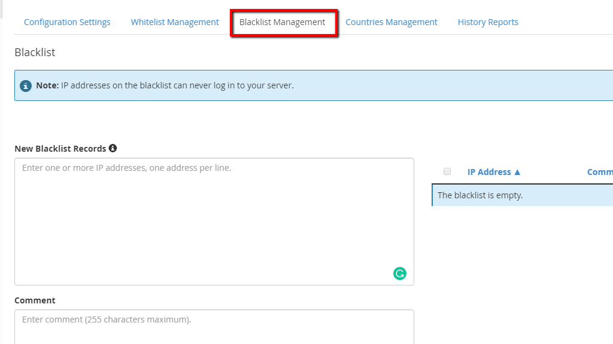Viewport: 613px width, 344px height.
Task: Click the 'Blacklist' page heading
Action: (35, 53)
